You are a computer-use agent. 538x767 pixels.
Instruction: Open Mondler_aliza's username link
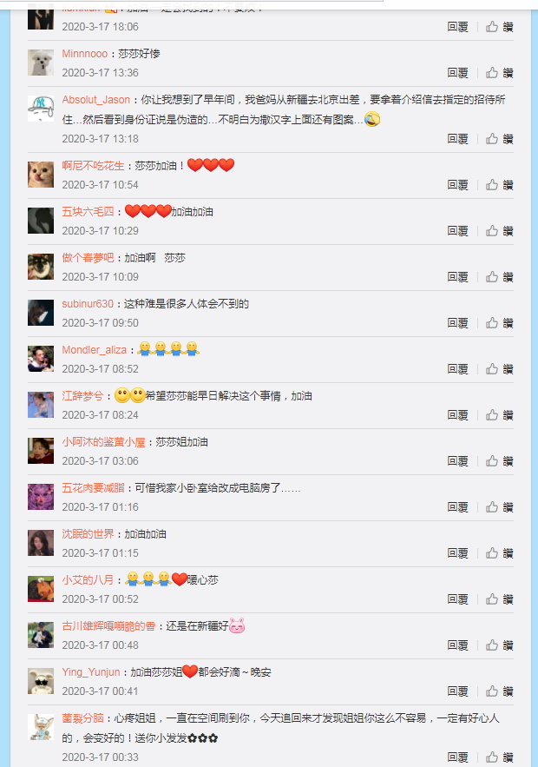95,350
